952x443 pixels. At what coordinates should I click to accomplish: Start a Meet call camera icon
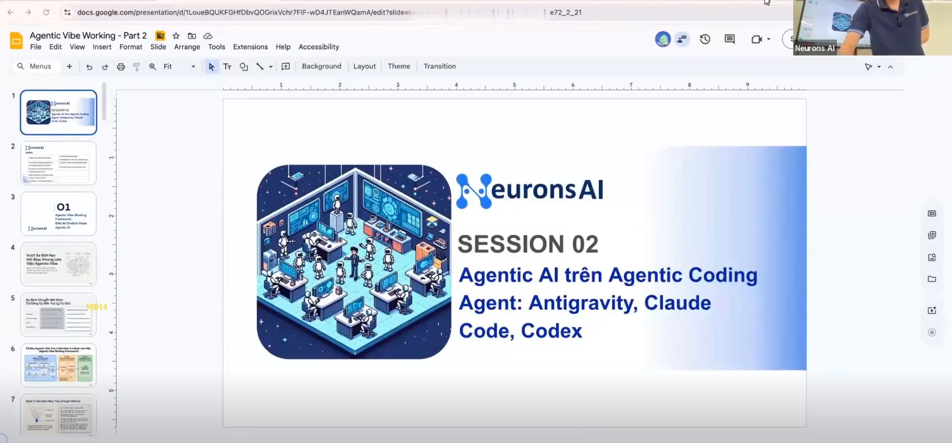click(x=756, y=39)
